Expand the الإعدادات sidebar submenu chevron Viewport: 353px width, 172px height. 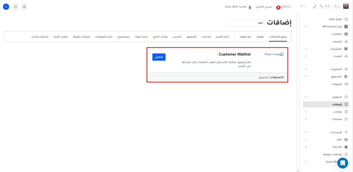click(x=306, y=132)
